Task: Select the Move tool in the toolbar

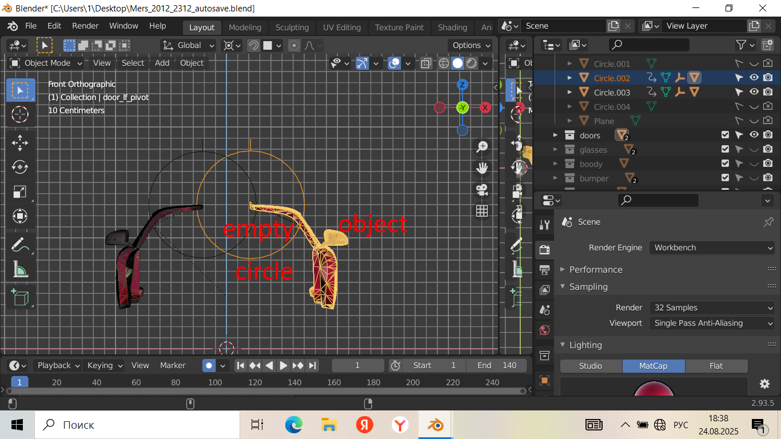Action: 20,142
